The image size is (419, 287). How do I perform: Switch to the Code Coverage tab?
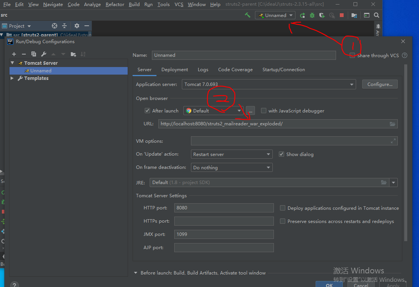pyautogui.click(x=235, y=69)
